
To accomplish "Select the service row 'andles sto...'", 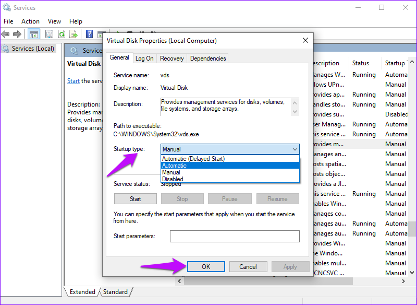I will (x=360, y=104).
